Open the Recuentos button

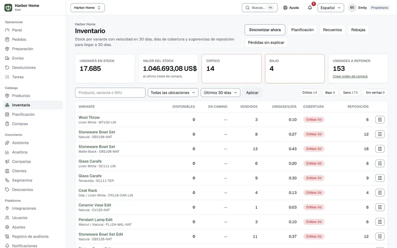point(332,30)
